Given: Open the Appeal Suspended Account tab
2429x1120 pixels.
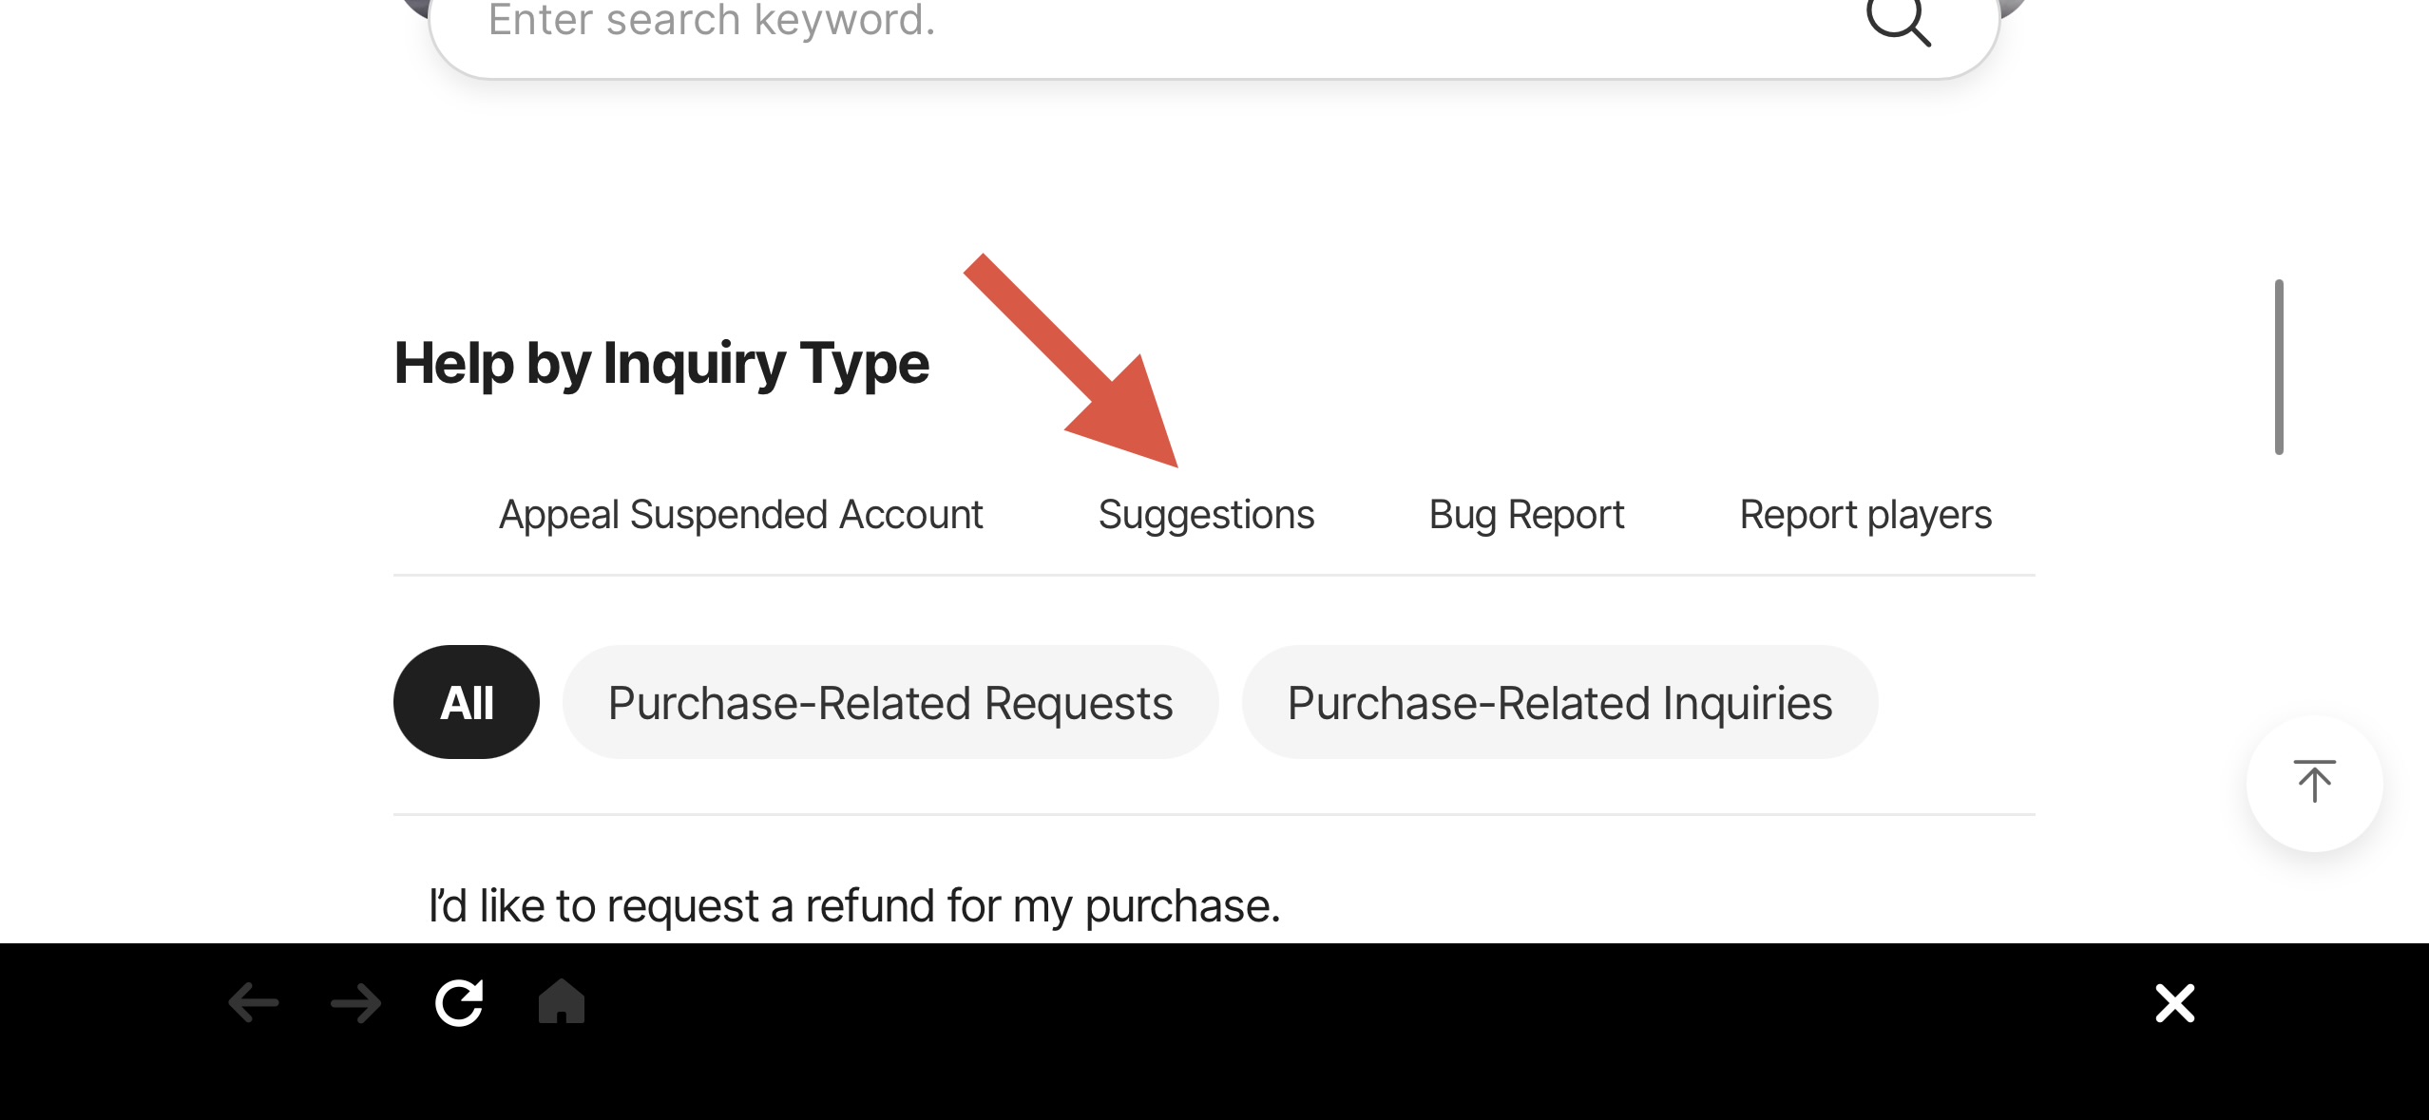Looking at the screenshot, I should (740, 515).
